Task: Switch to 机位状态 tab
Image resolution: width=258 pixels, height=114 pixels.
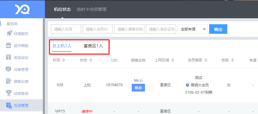Action: pos(62,9)
